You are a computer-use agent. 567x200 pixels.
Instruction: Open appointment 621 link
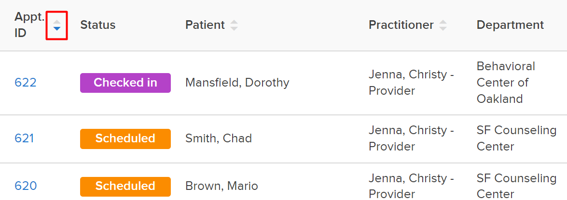point(24,138)
